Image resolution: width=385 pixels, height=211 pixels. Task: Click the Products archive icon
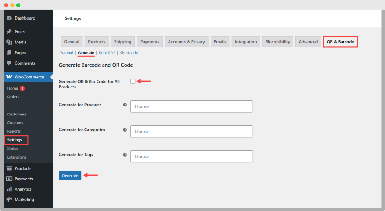point(9,168)
